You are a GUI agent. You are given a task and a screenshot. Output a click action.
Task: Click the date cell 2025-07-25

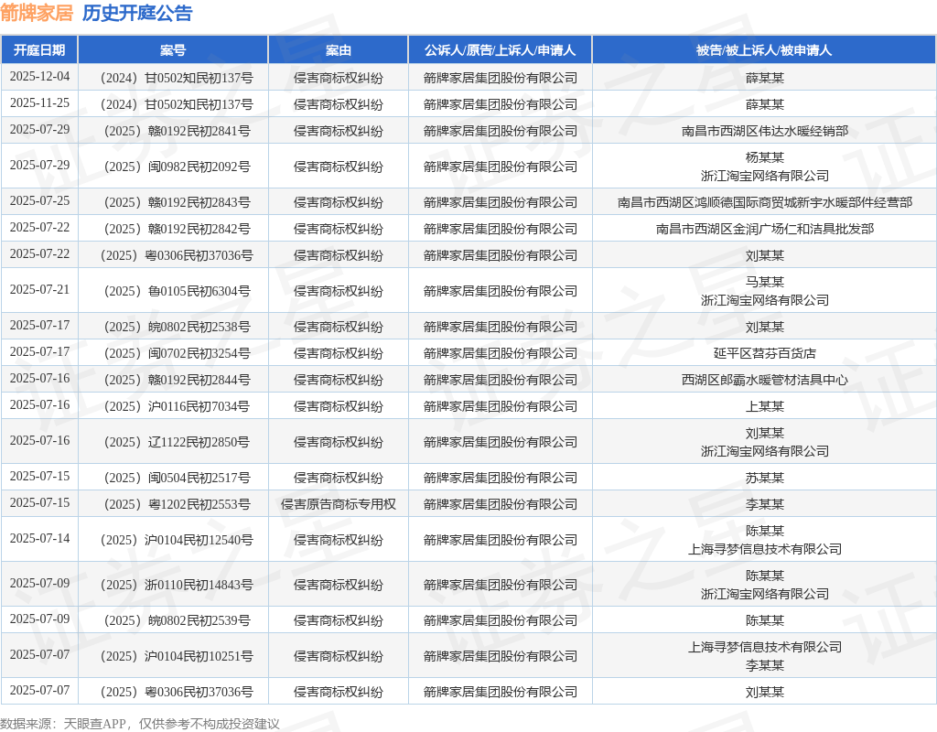click(39, 200)
